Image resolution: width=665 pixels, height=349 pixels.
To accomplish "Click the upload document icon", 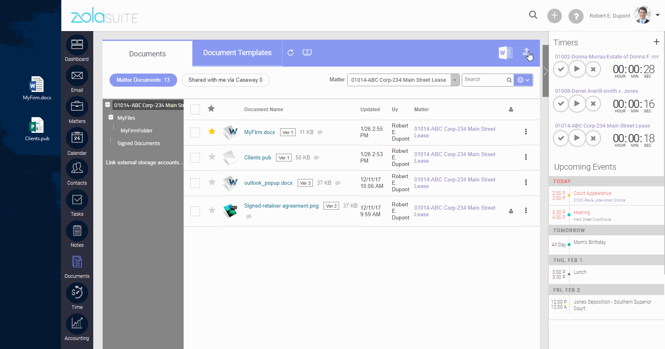I will click(x=527, y=52).
